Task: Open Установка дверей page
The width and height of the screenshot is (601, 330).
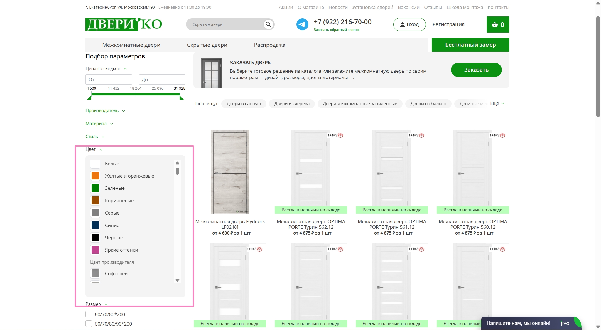Action: [x=372, y=7]
